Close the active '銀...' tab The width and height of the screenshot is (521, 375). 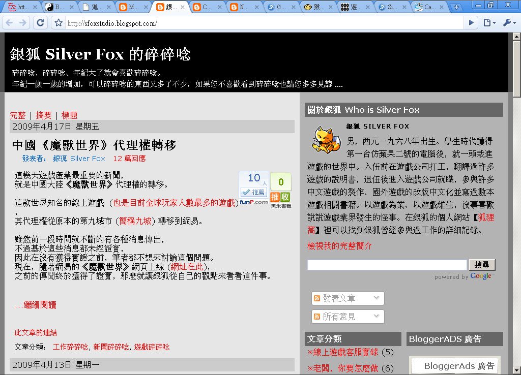[x=183, y=7]
